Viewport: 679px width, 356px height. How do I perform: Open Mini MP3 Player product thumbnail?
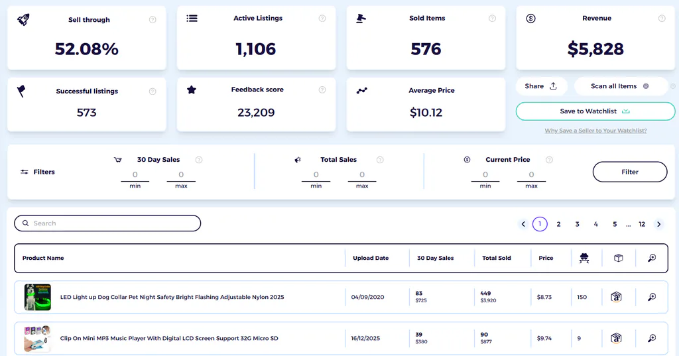tap(38, 338)
